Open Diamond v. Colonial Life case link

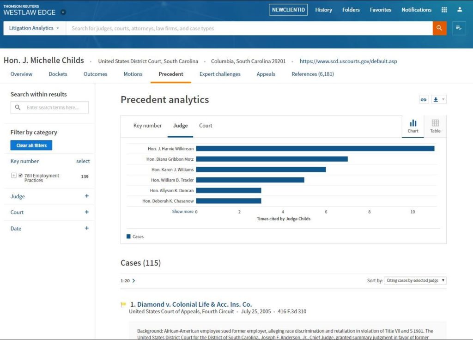(x=194, y=304)
